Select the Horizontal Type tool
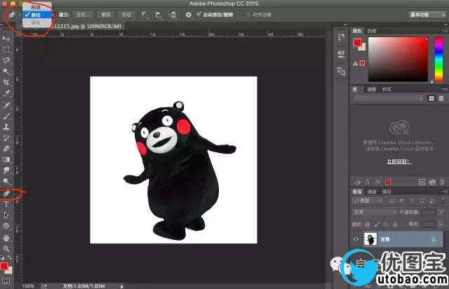Screen dimensions: 449x289 pyautogui.click(x=6, y=204)
